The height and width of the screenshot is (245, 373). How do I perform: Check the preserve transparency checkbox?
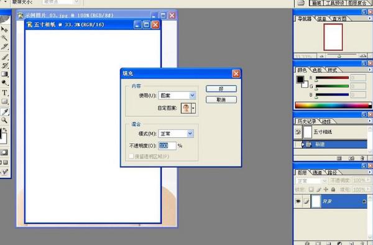131,156
